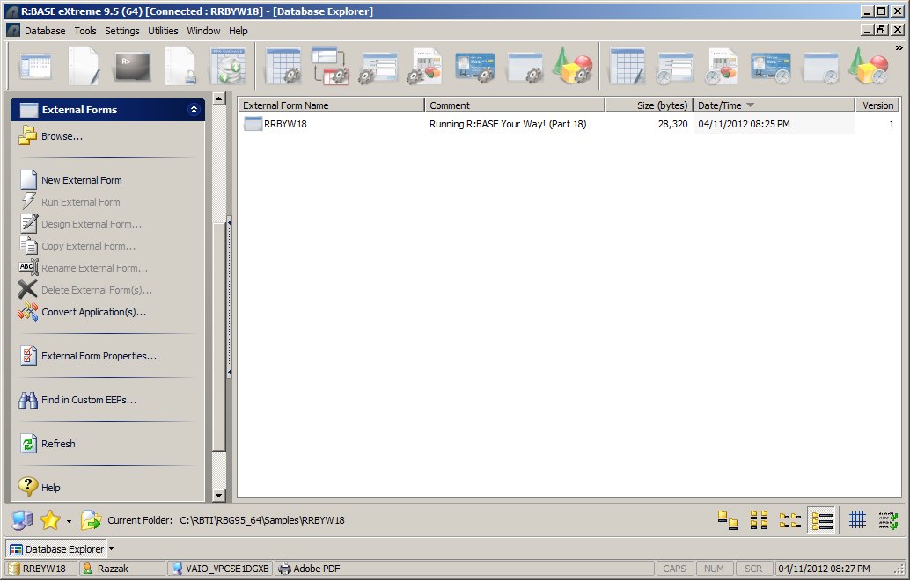The height and width of the screenshot is (580, 910).
Task: Switch to large icons view mode
Action: [x=727, y=520]
